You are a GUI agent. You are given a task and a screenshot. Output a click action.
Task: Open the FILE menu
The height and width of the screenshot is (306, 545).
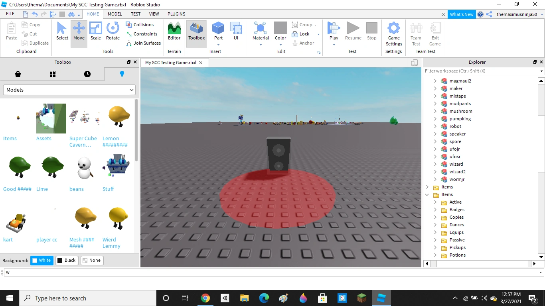10,14
